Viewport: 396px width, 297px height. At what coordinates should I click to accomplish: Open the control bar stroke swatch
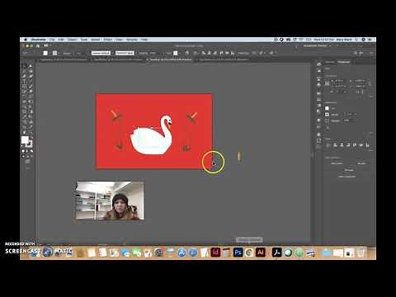point(54,53)
